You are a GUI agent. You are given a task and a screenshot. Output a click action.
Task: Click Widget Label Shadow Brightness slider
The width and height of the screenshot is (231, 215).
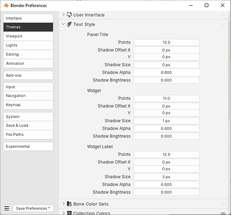coord(166,192)
